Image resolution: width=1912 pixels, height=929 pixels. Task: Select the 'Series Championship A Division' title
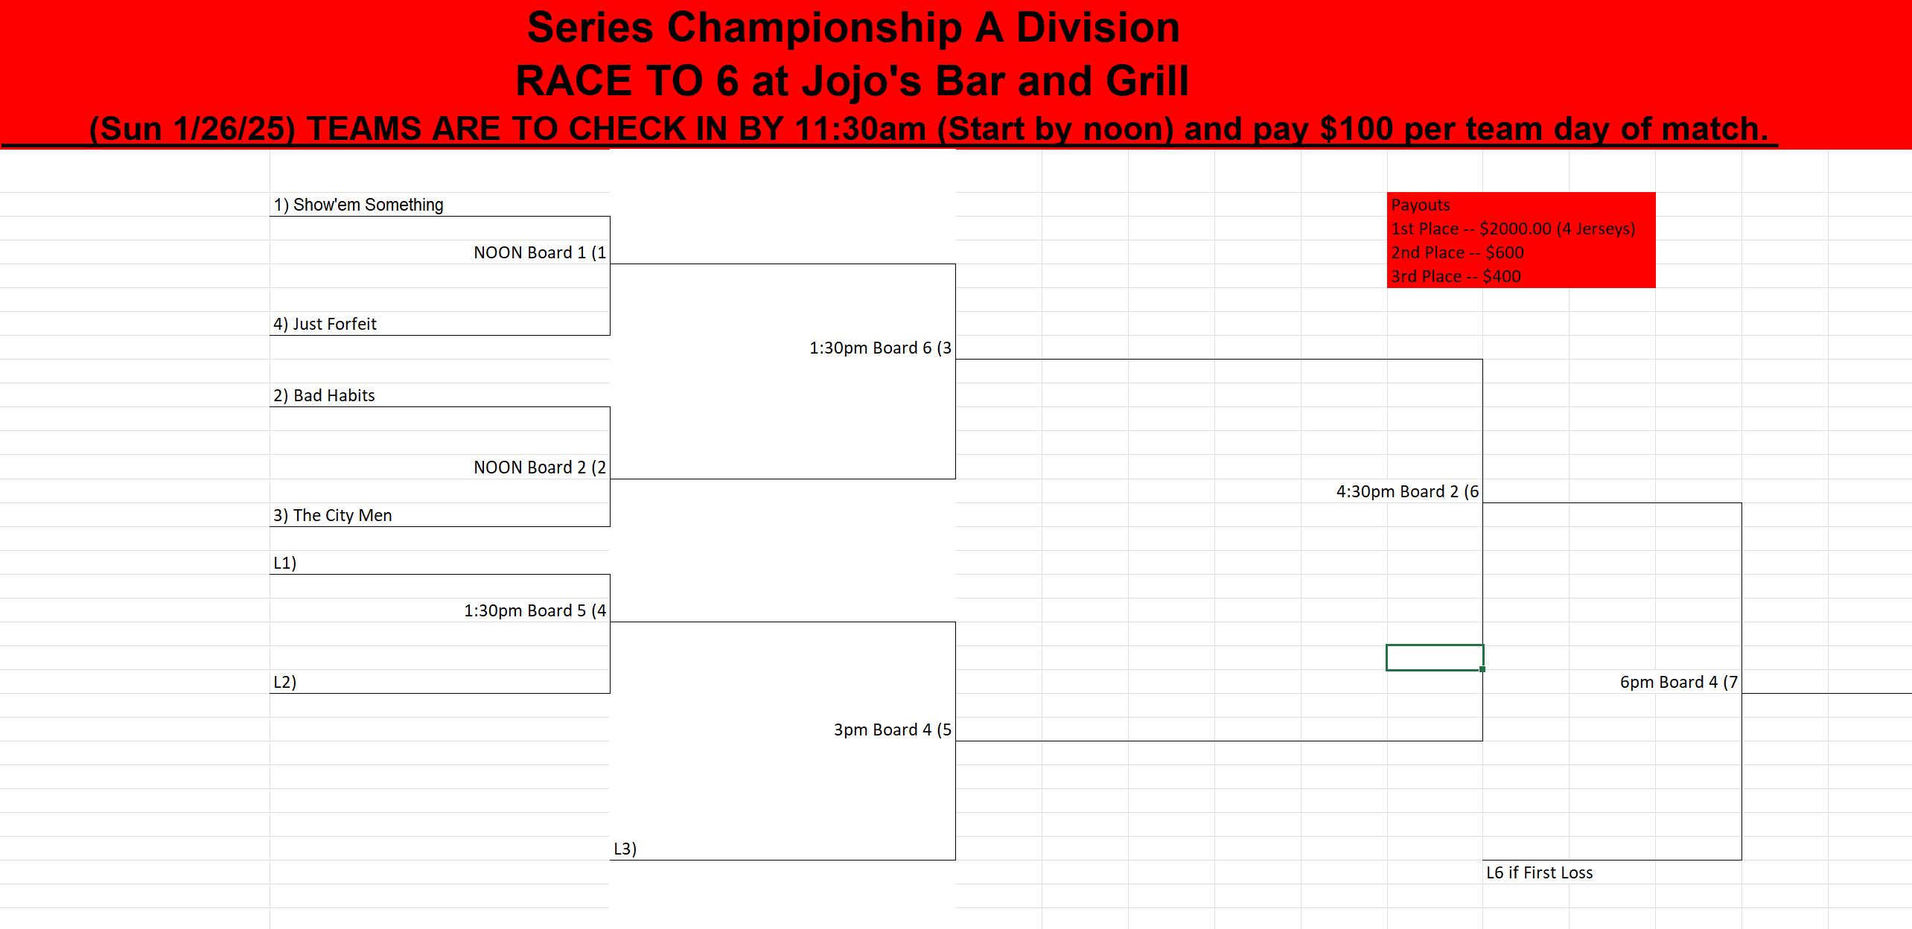853,28
